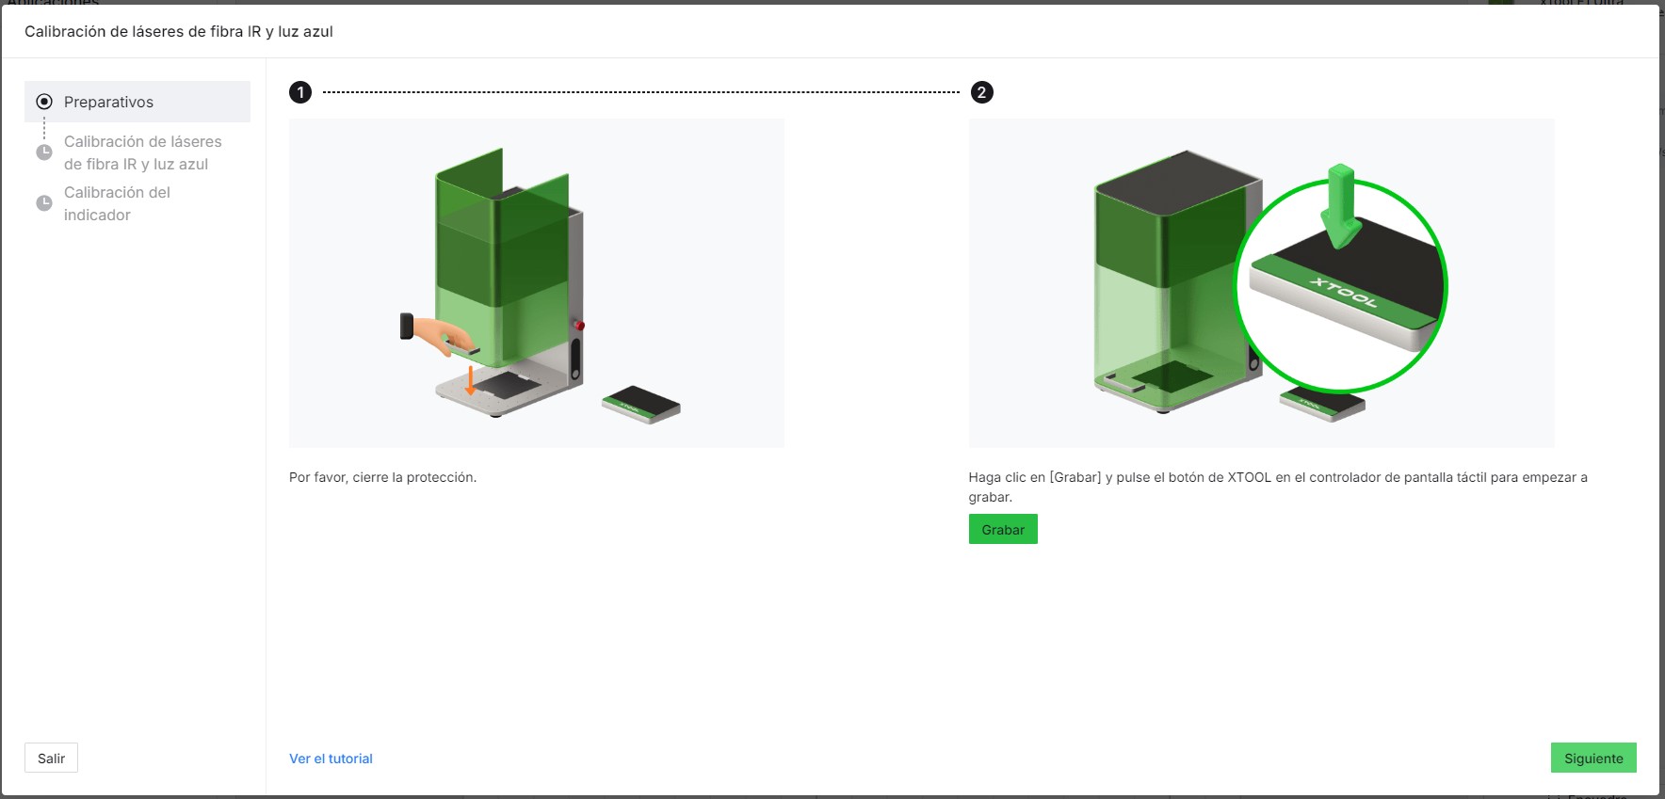Select the Preparativos step in sidebar

pos(137,102)
